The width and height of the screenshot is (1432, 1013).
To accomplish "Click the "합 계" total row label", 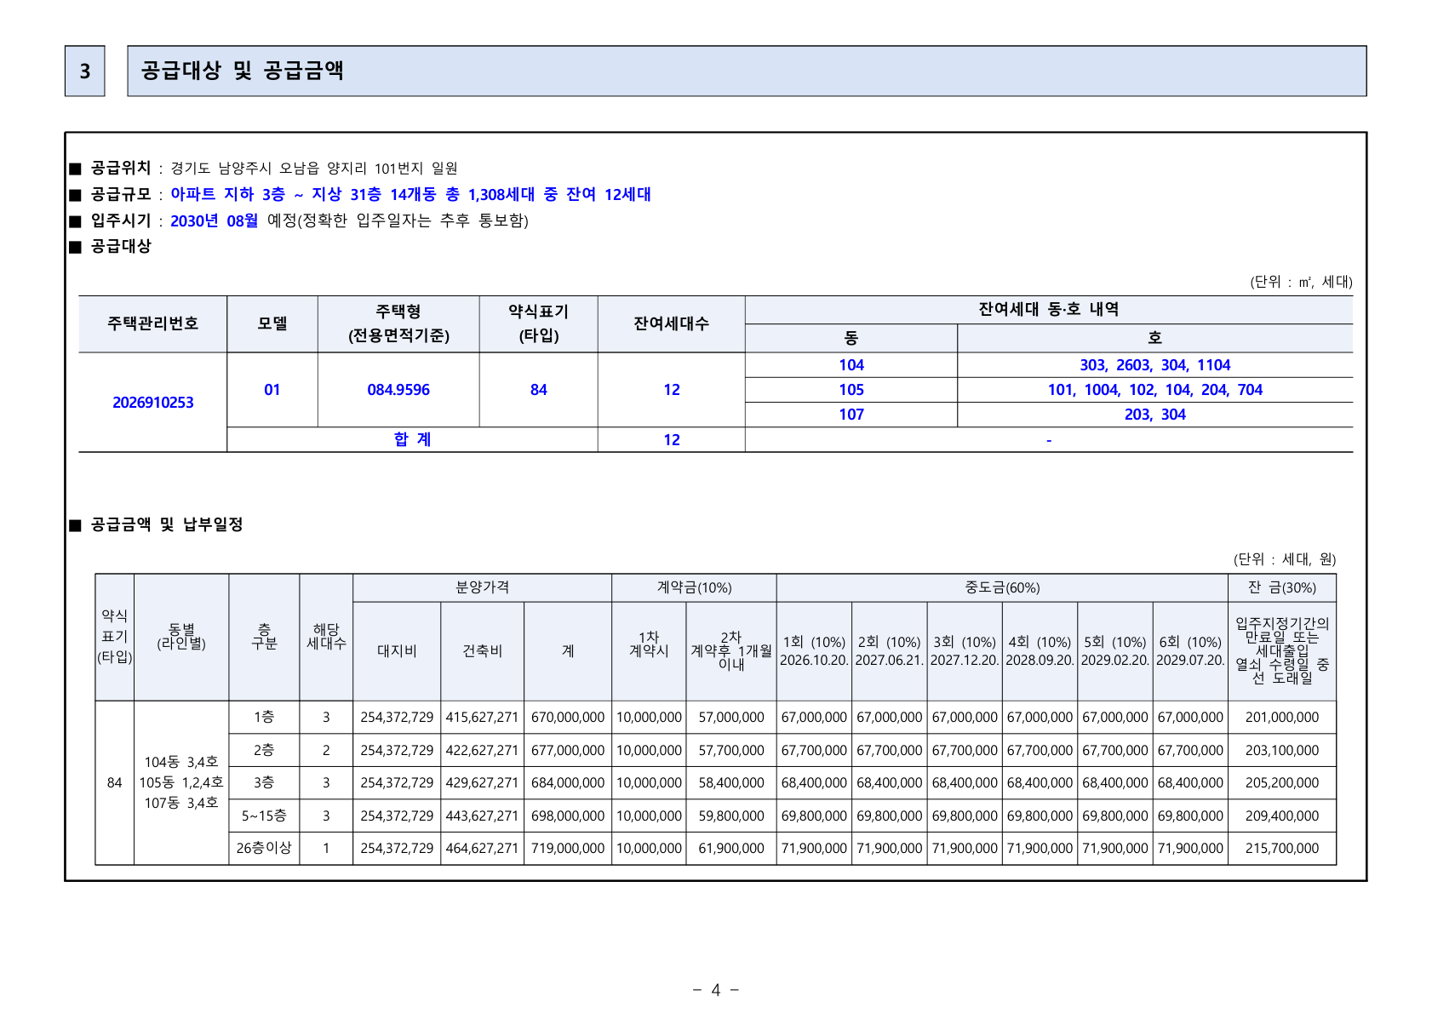I will pyautogui.click(x=413, y=439).
